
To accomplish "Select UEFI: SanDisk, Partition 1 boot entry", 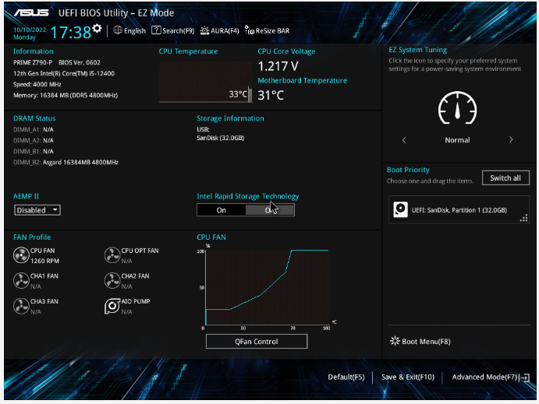I will coord(459,210).
